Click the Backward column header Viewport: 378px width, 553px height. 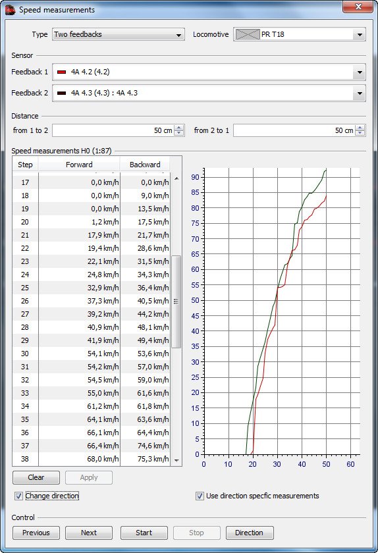pos(145,165)
